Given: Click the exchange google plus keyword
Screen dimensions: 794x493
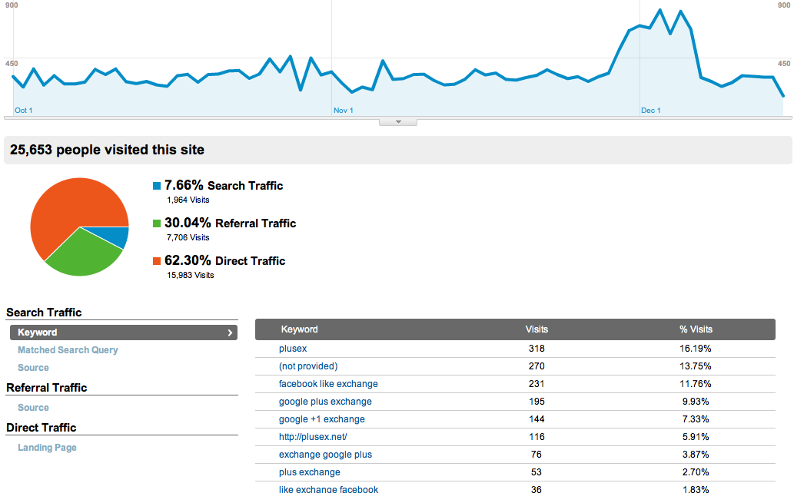Looking at the screenshot, I should (325, 455).
